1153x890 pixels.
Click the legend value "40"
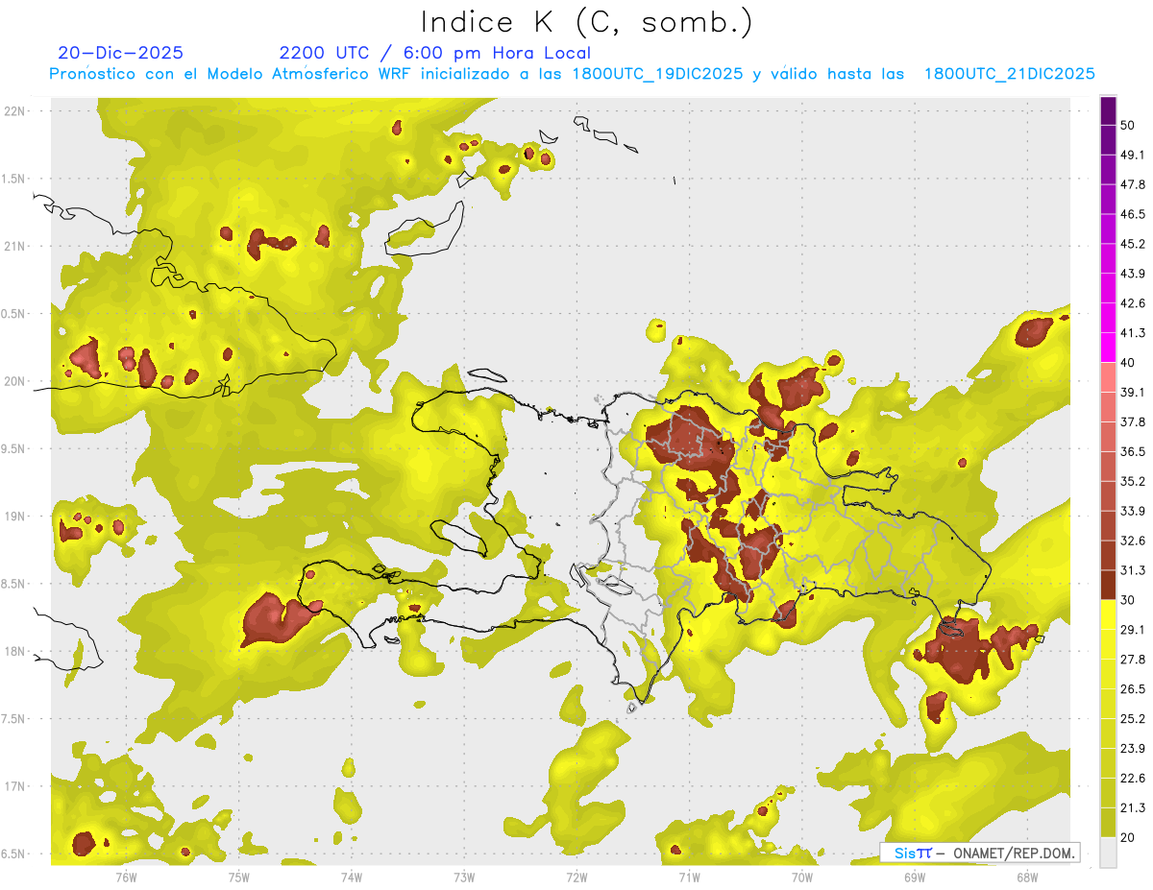(x=1128, y=363)
